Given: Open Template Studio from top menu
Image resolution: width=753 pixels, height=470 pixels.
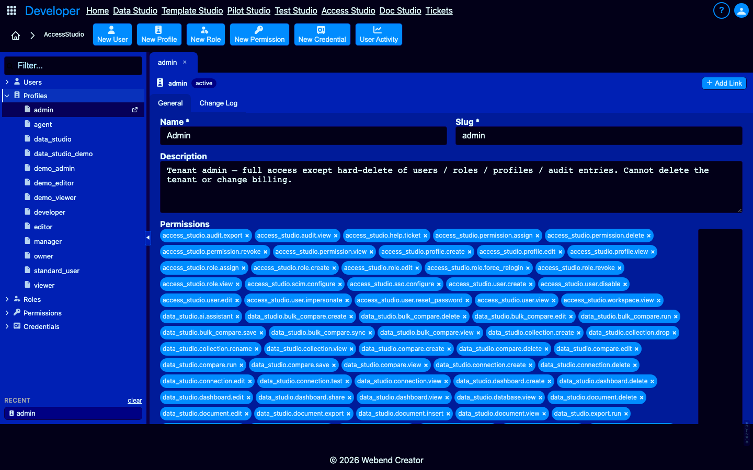Looking at the screenshot, I should (192, 10).
